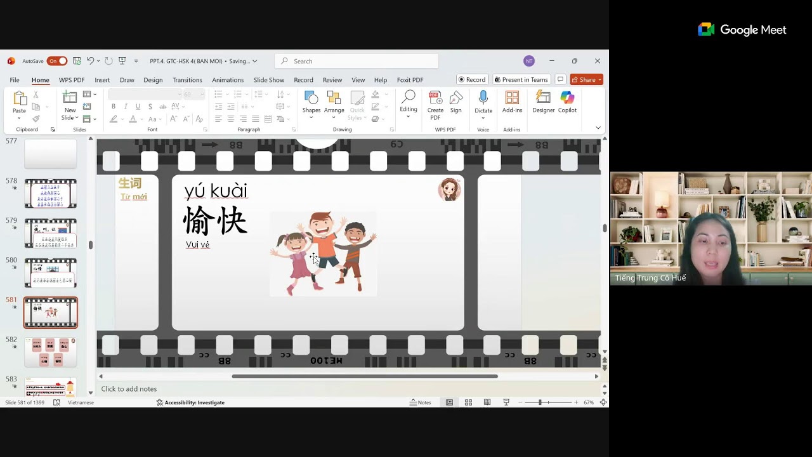Click Increase Font Size icon
The width and height of the screenshot is (812, 457).
174,119
